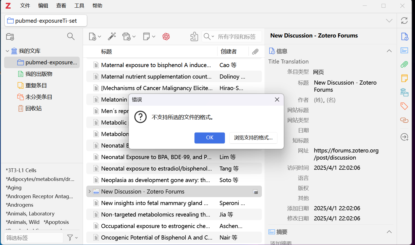Open the 工具 menu
This screenshot has height=245, width=415.
tap(79, 6)
